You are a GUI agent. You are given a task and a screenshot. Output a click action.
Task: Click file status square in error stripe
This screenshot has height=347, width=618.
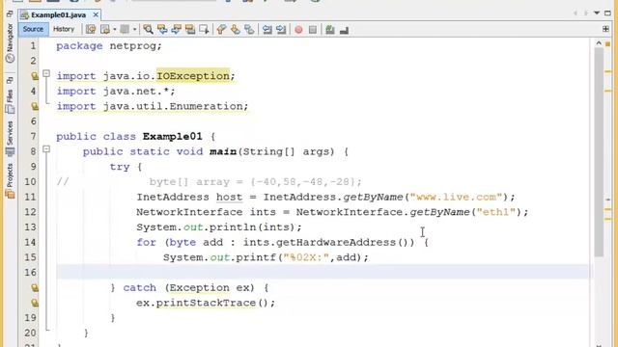click(x=607, y=44)
